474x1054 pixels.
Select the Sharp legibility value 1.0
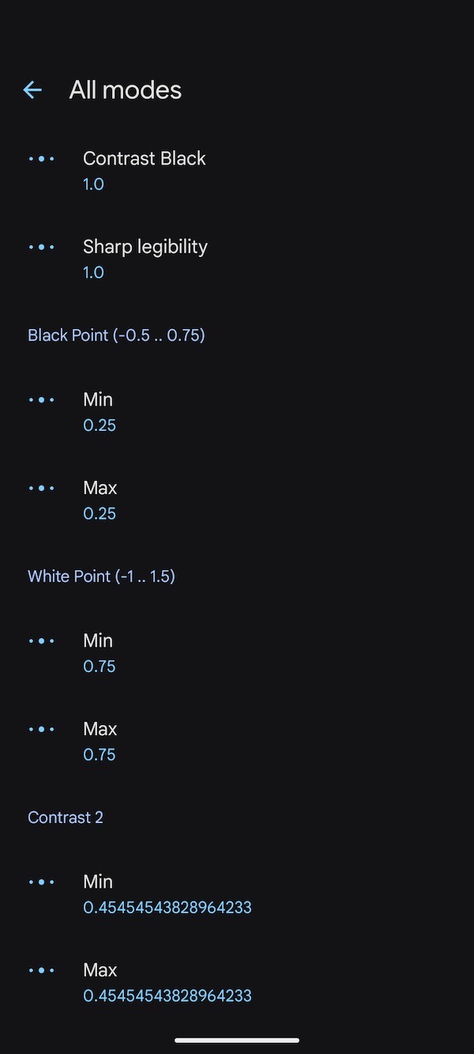93,272
